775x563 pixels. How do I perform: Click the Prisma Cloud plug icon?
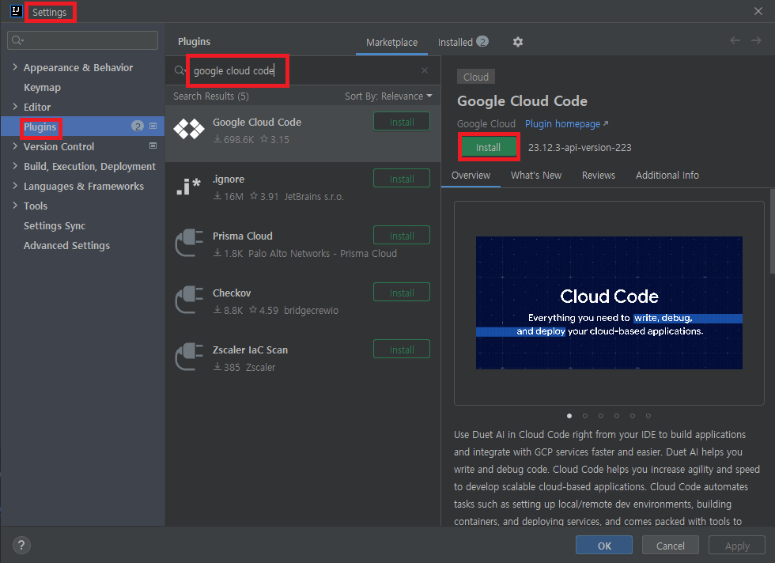tap(189, 243)
